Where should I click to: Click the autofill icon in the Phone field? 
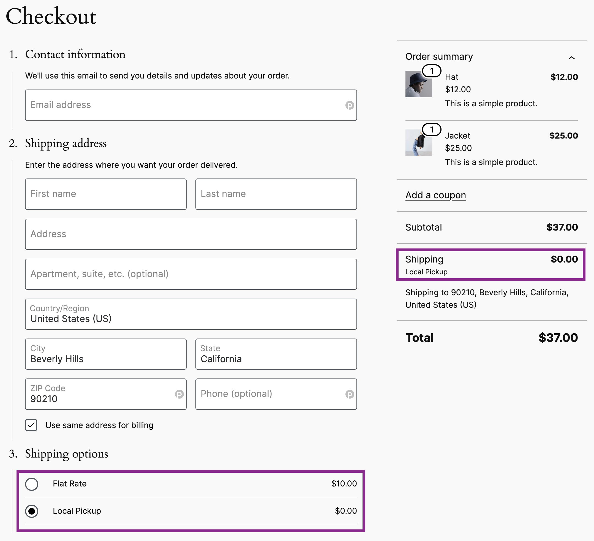(x=350, y=394)
